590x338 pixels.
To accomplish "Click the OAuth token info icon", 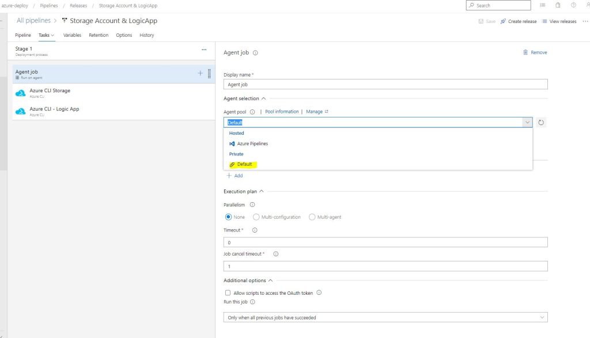I will (319, 293).
